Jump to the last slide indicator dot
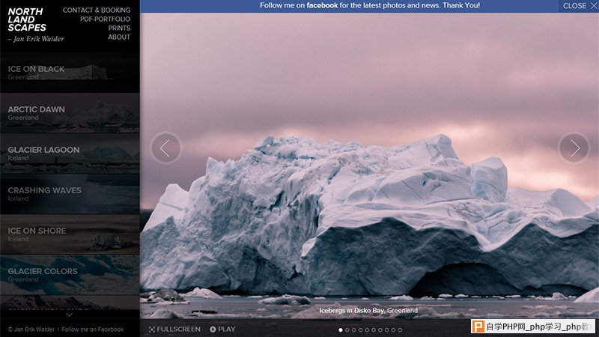The height and width of the screenshot is (337, 599). click(x=400, y=330)
